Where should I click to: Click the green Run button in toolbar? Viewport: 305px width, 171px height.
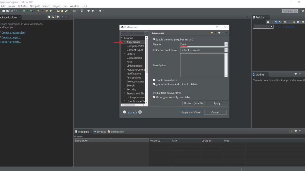click(24, 11)
